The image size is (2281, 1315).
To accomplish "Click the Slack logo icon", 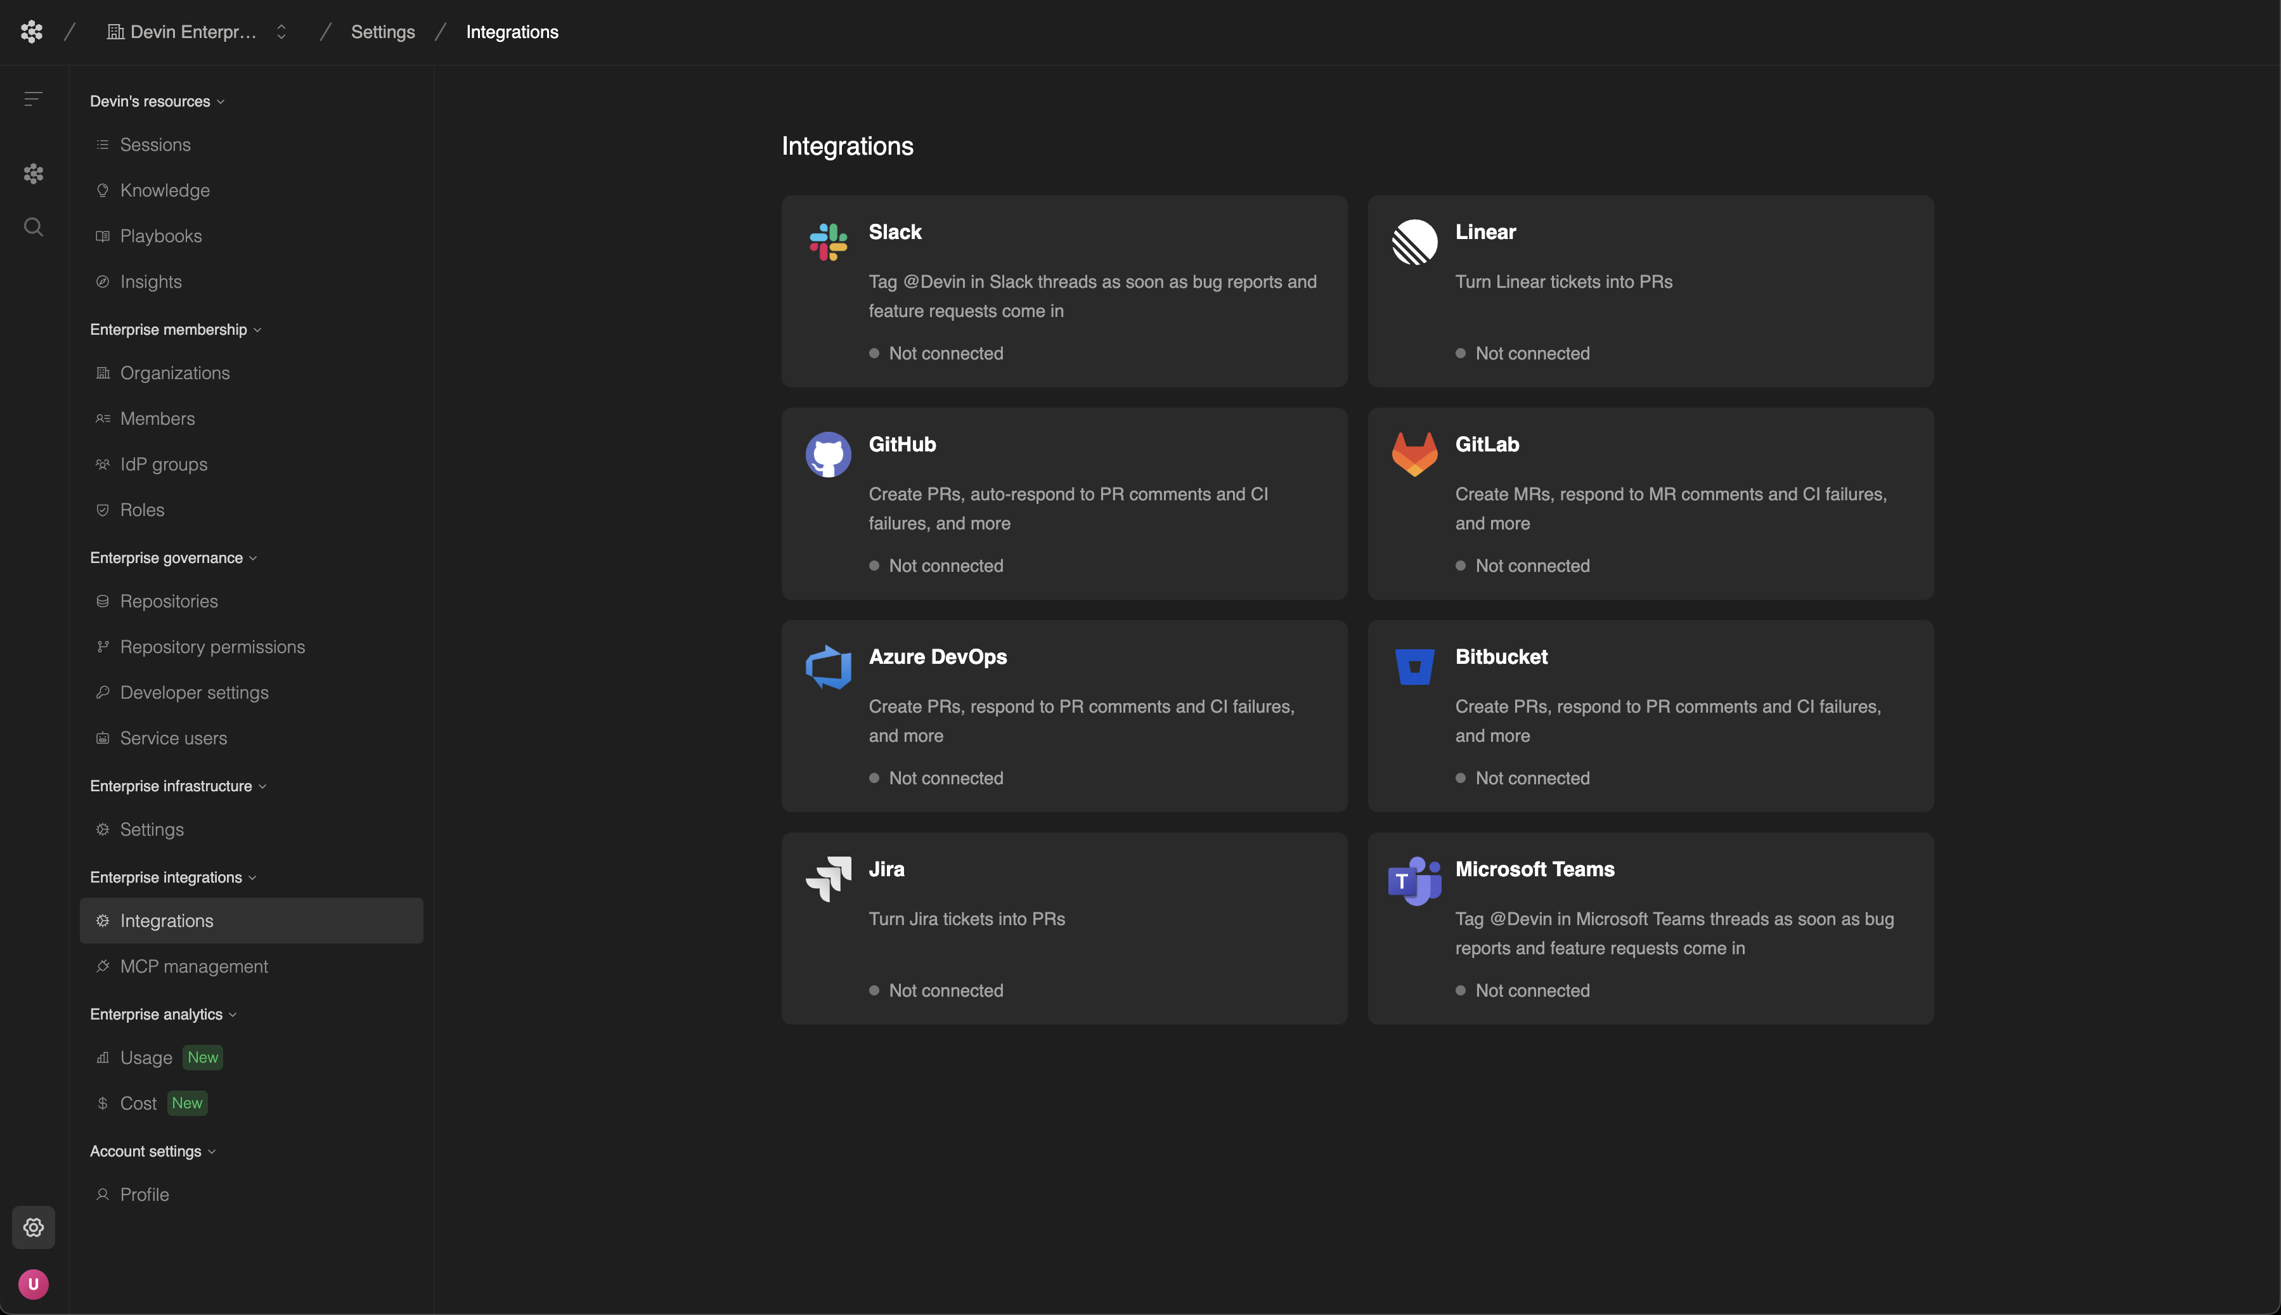I will (x=828, y=241).
